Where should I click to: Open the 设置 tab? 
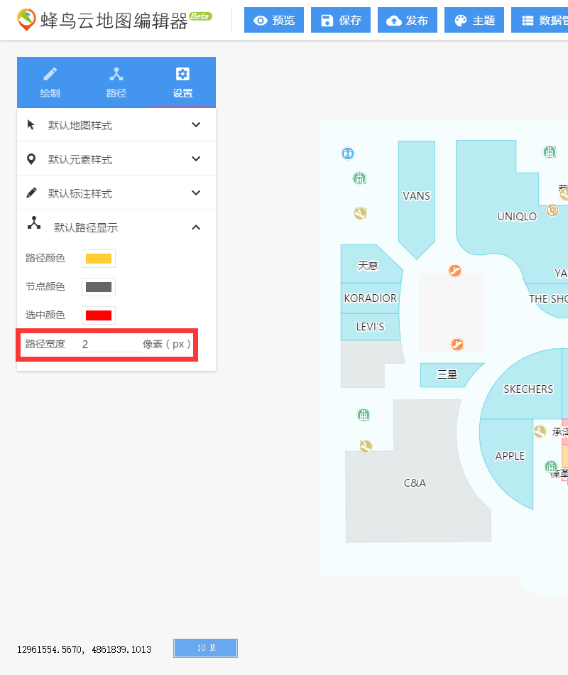[x=182, y=82]
